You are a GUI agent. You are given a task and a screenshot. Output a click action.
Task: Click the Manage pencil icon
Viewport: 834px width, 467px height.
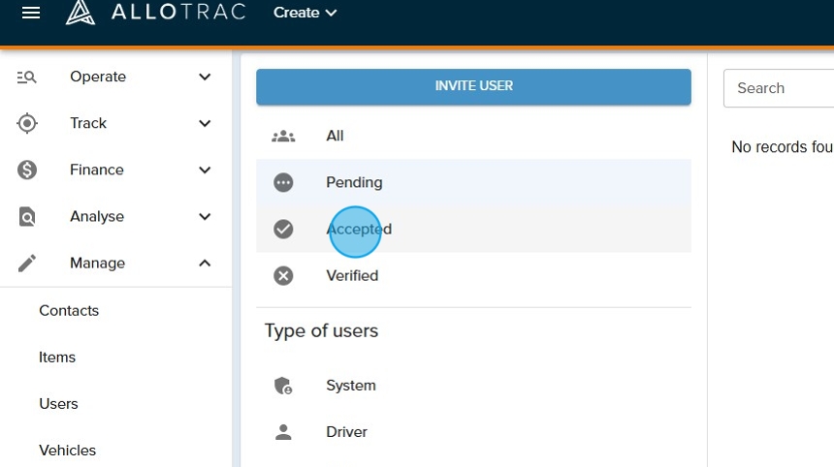(27, 264)
